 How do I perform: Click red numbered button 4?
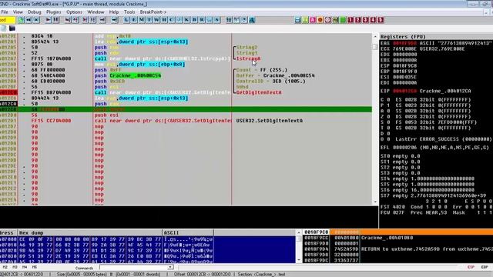(373, 20)
